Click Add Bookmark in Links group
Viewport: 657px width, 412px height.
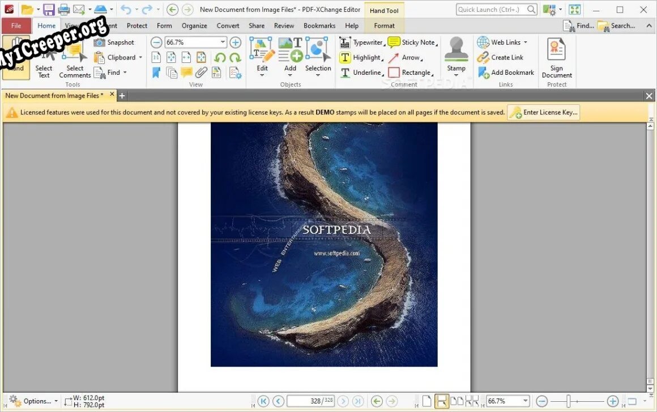point(506,73)
